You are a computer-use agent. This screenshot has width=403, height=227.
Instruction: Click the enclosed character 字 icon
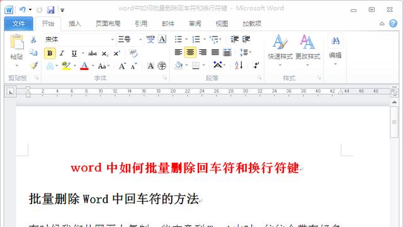pyautogui.click(x=162, y=66)
